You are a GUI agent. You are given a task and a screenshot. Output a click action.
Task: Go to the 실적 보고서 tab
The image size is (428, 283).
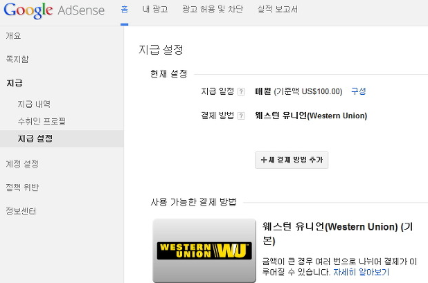[x=278, y=10]
